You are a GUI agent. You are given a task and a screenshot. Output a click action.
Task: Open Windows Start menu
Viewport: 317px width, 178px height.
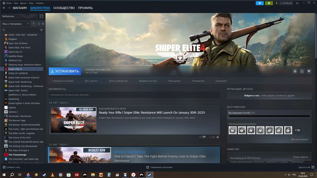[4, 175]
